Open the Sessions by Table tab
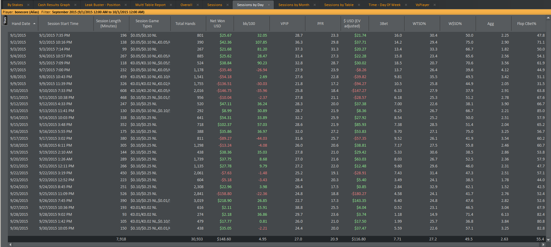551x247 pixels. pyautogui.click(x=339, y=5)
